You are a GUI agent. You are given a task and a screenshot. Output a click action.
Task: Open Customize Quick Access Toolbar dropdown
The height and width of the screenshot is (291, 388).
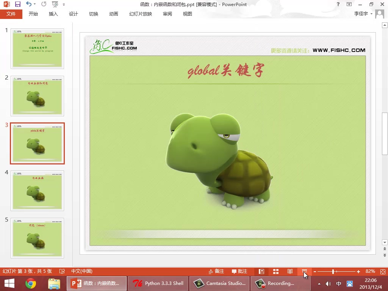coord(64,4)
